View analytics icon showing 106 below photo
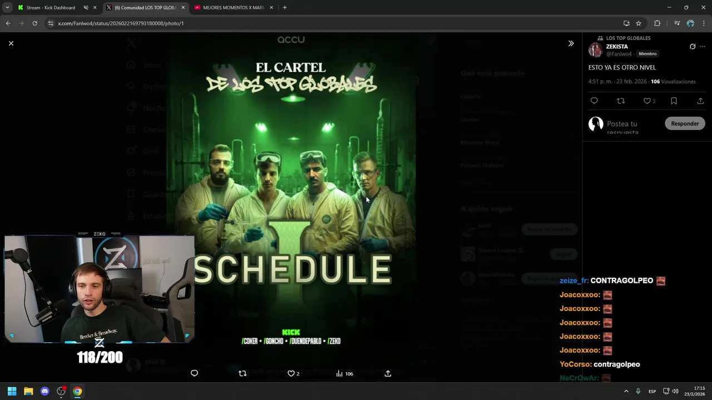This screenshot has width=712, height=400. click(344, 373)
